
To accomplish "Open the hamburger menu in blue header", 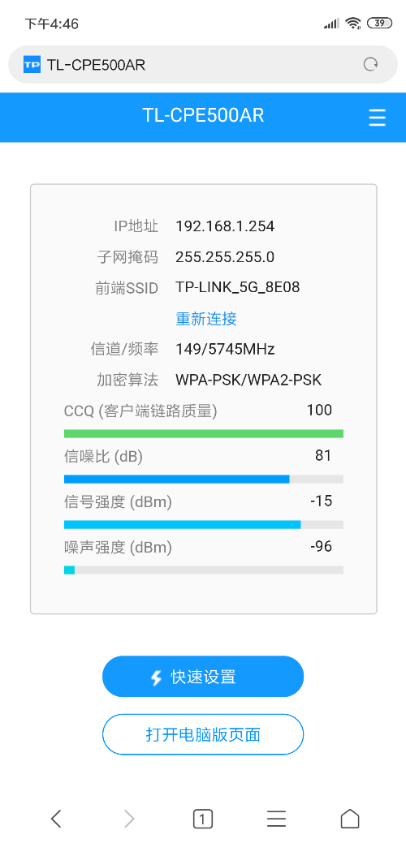I will coord(377,117).
